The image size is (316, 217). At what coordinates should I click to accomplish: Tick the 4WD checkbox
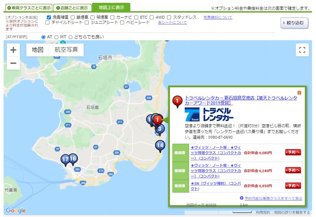[152, 18]
